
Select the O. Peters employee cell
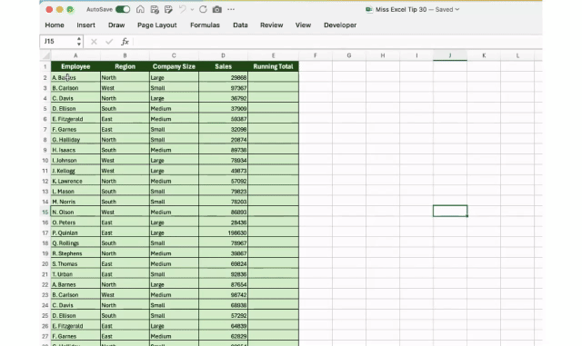point(75,222)
